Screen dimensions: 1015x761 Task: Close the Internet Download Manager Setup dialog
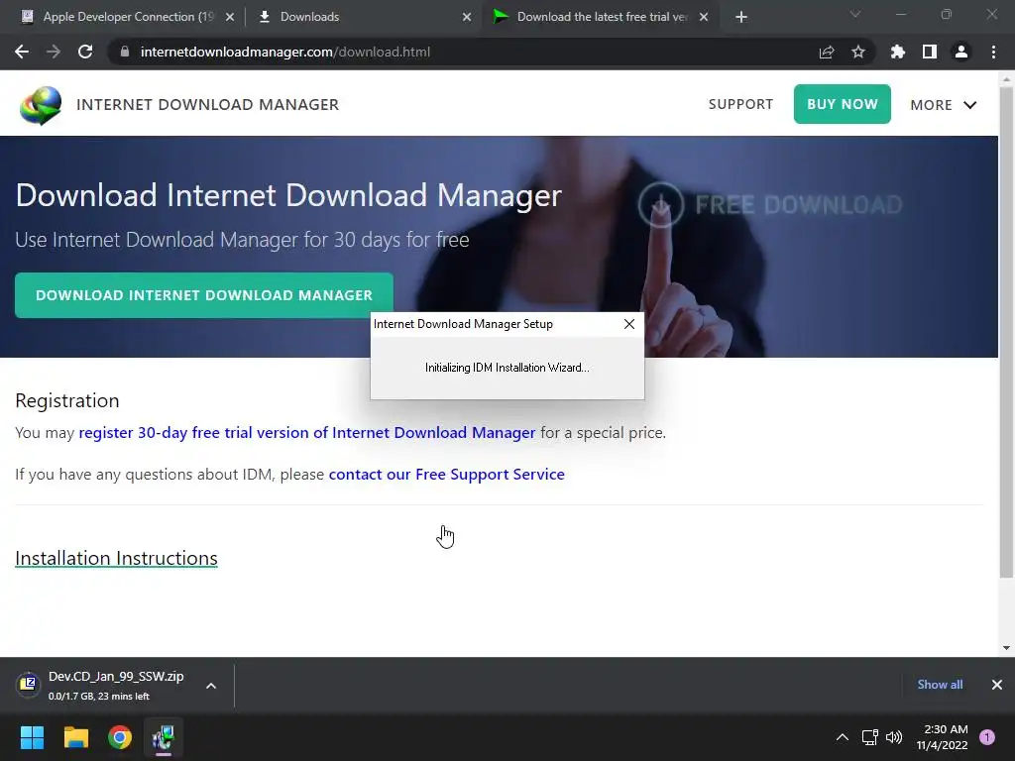(x=629, y=324)
